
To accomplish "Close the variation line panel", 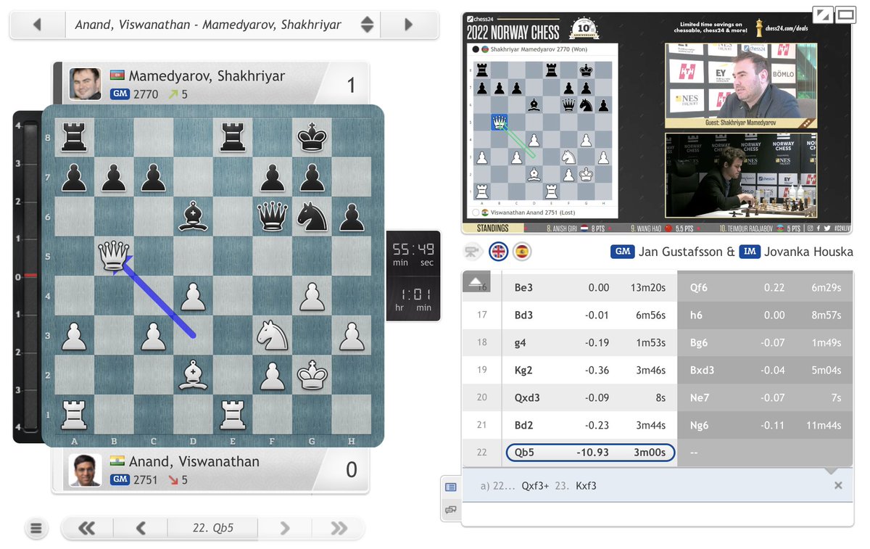I will 838,486.
